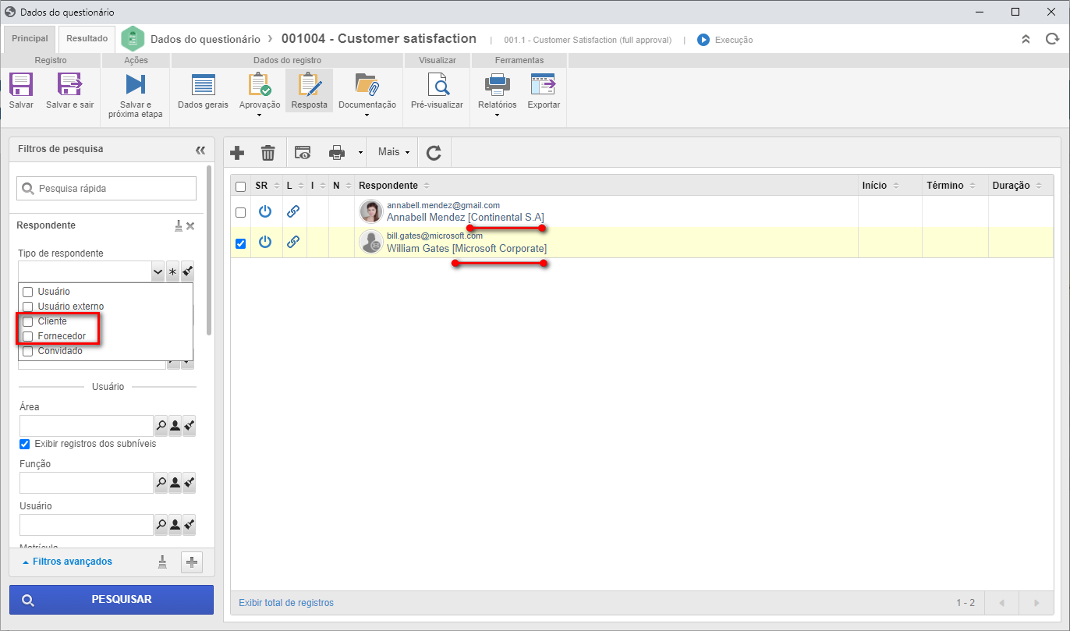Expand the Aprovação dropdown arrow
This screenshot has height=631, width=1070.
(259, 116)
